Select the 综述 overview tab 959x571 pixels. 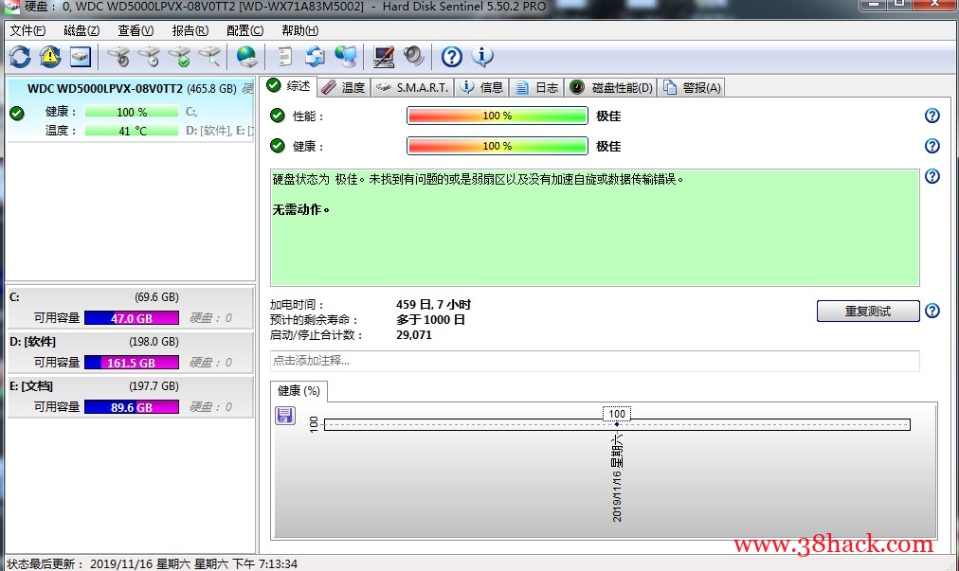point(289,86)
